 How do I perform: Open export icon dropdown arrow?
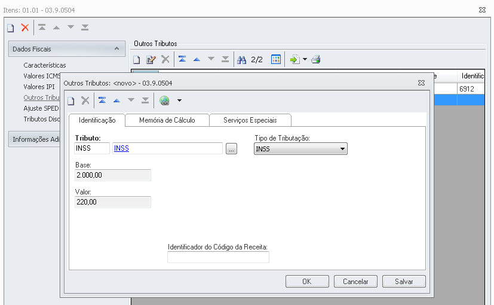tap(305, 59)
